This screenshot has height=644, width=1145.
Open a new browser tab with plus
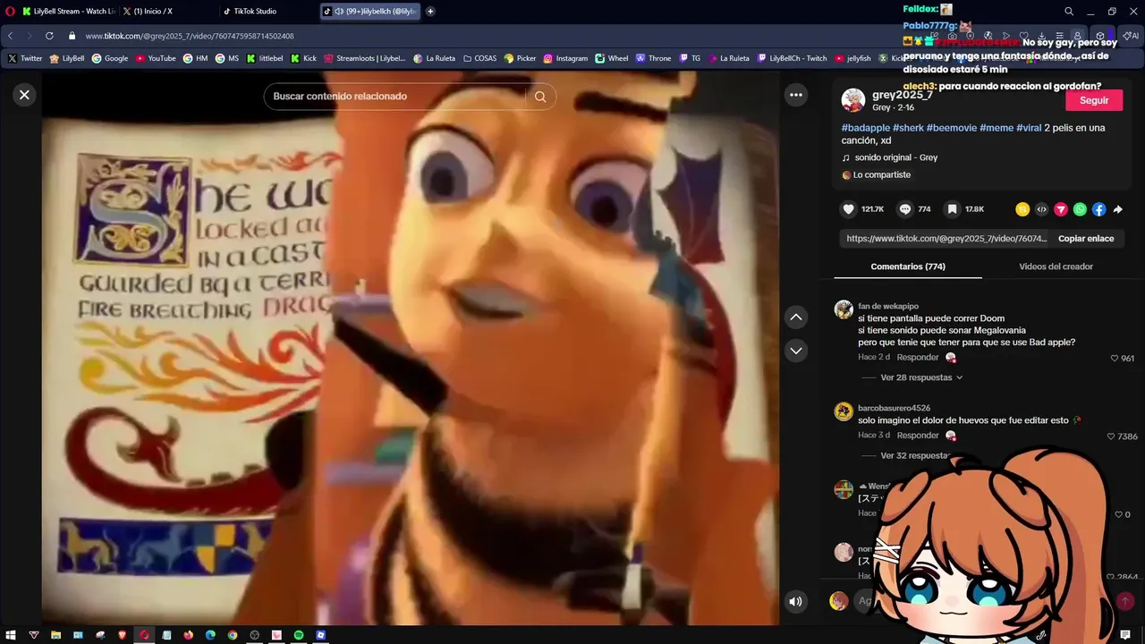(430, 12)
